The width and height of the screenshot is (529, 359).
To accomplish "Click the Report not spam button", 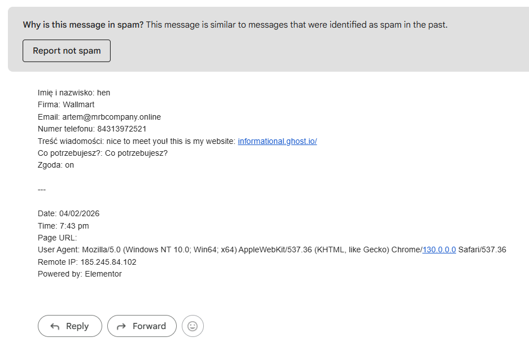I will coord(66,50).
